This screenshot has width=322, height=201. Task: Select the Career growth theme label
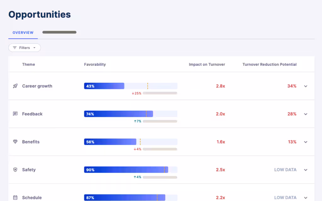point(37,86)
